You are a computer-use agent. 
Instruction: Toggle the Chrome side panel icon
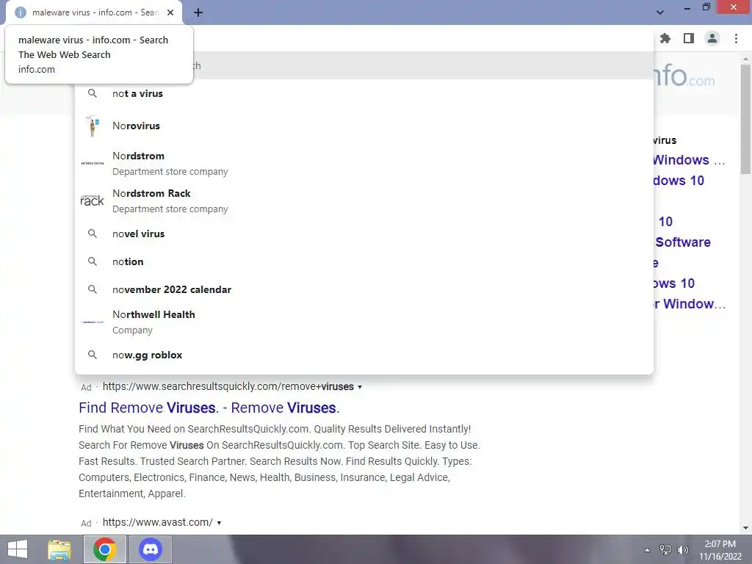point(689,38)
